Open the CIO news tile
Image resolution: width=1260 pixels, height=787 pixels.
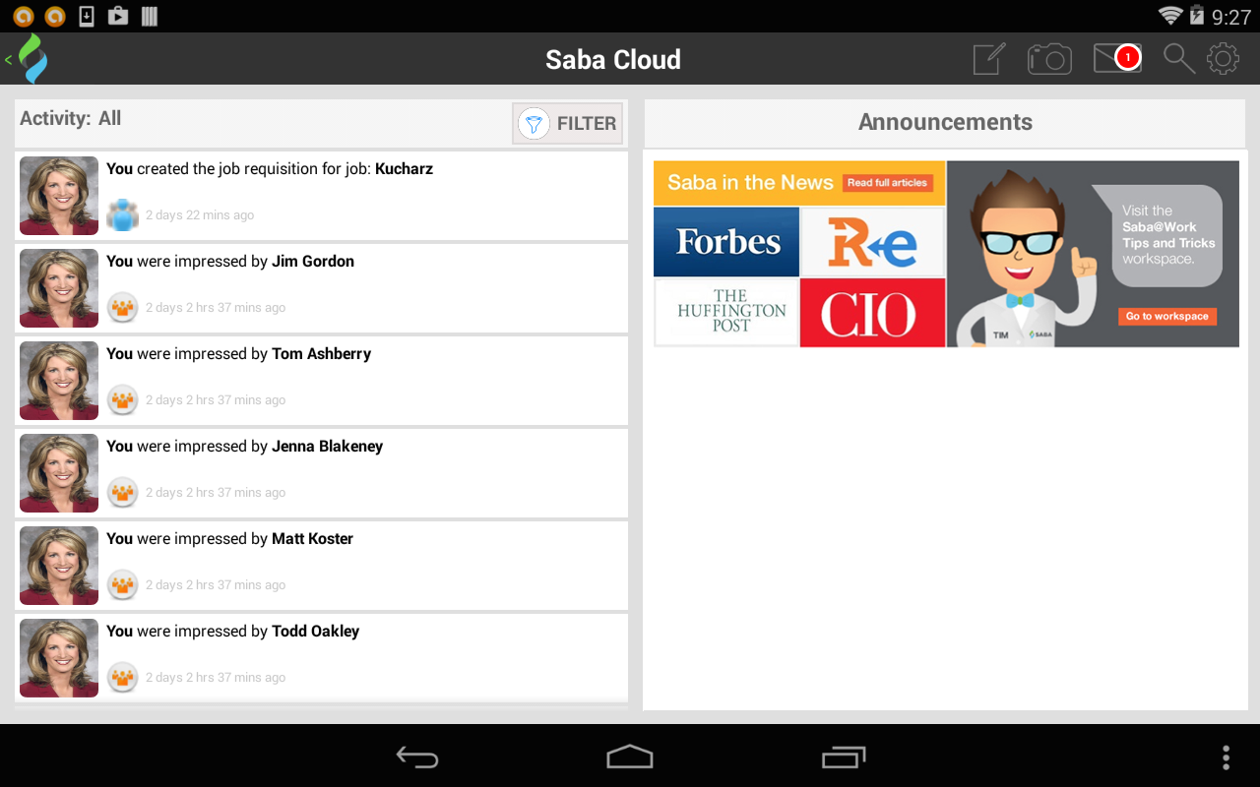click(872, 313)
